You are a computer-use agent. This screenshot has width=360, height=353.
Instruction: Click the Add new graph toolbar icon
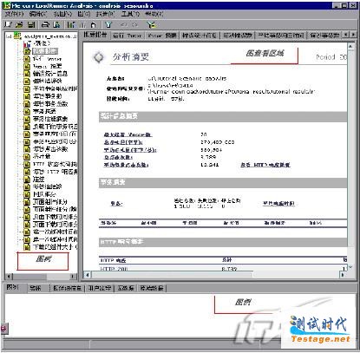(x=70, y=25)
